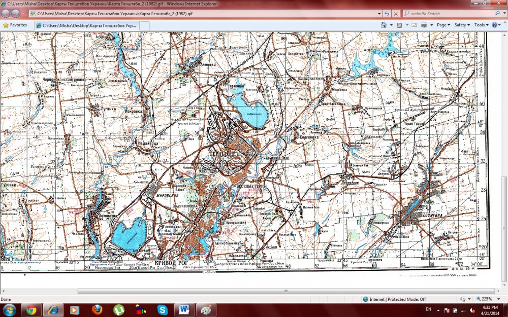Image resolution: width=508 pixels, height=317 pixels.
Task: Click the RSS feeds icon
Action: (x=400, y=25)
